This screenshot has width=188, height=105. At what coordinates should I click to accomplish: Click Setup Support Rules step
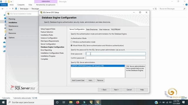pyautogui.click(x=48, y=29)
